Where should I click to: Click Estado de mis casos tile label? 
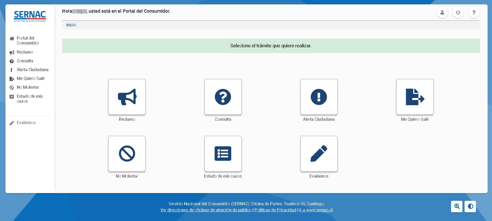point(223,176)
